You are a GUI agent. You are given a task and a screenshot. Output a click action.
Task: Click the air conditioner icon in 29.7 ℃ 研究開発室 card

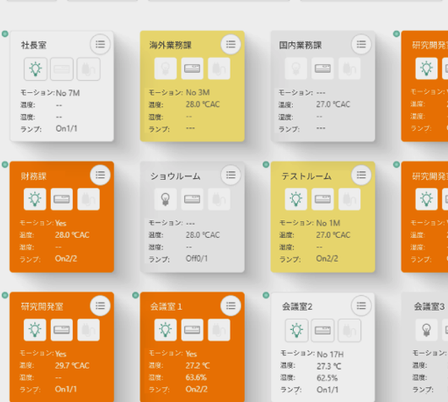(61, 330)
